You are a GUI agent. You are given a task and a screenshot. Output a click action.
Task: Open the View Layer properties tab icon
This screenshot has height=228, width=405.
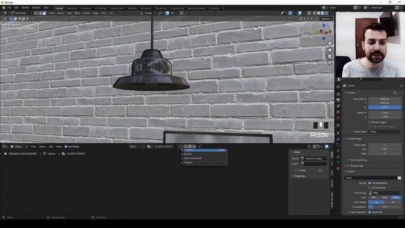coord(338,106)
